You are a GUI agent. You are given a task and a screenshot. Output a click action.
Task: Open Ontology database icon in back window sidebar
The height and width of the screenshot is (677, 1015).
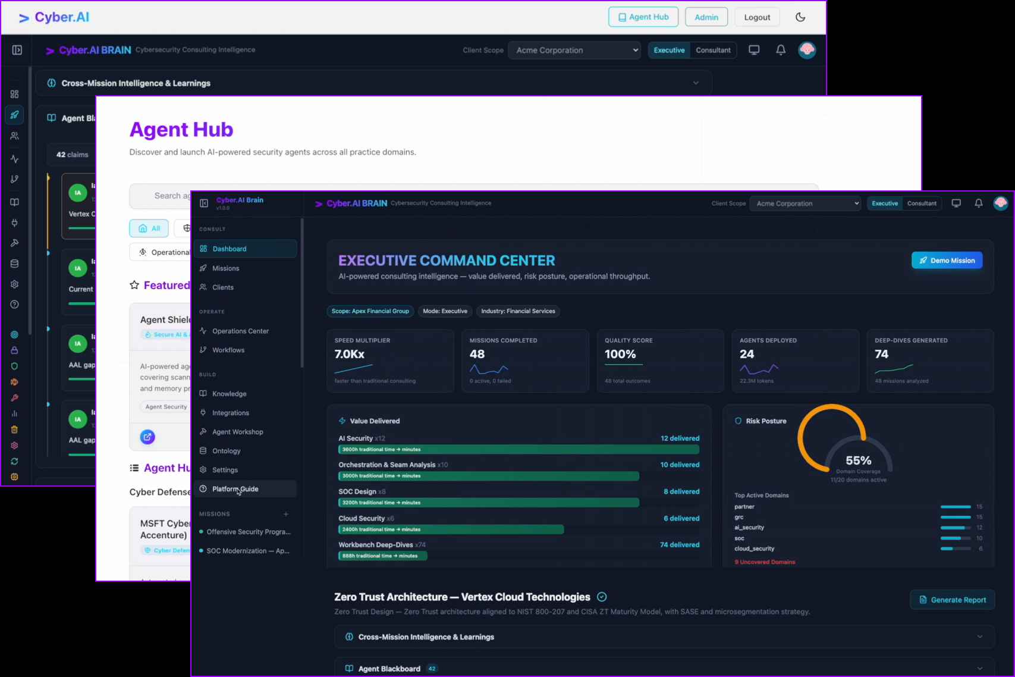click(x=14, y=264)
